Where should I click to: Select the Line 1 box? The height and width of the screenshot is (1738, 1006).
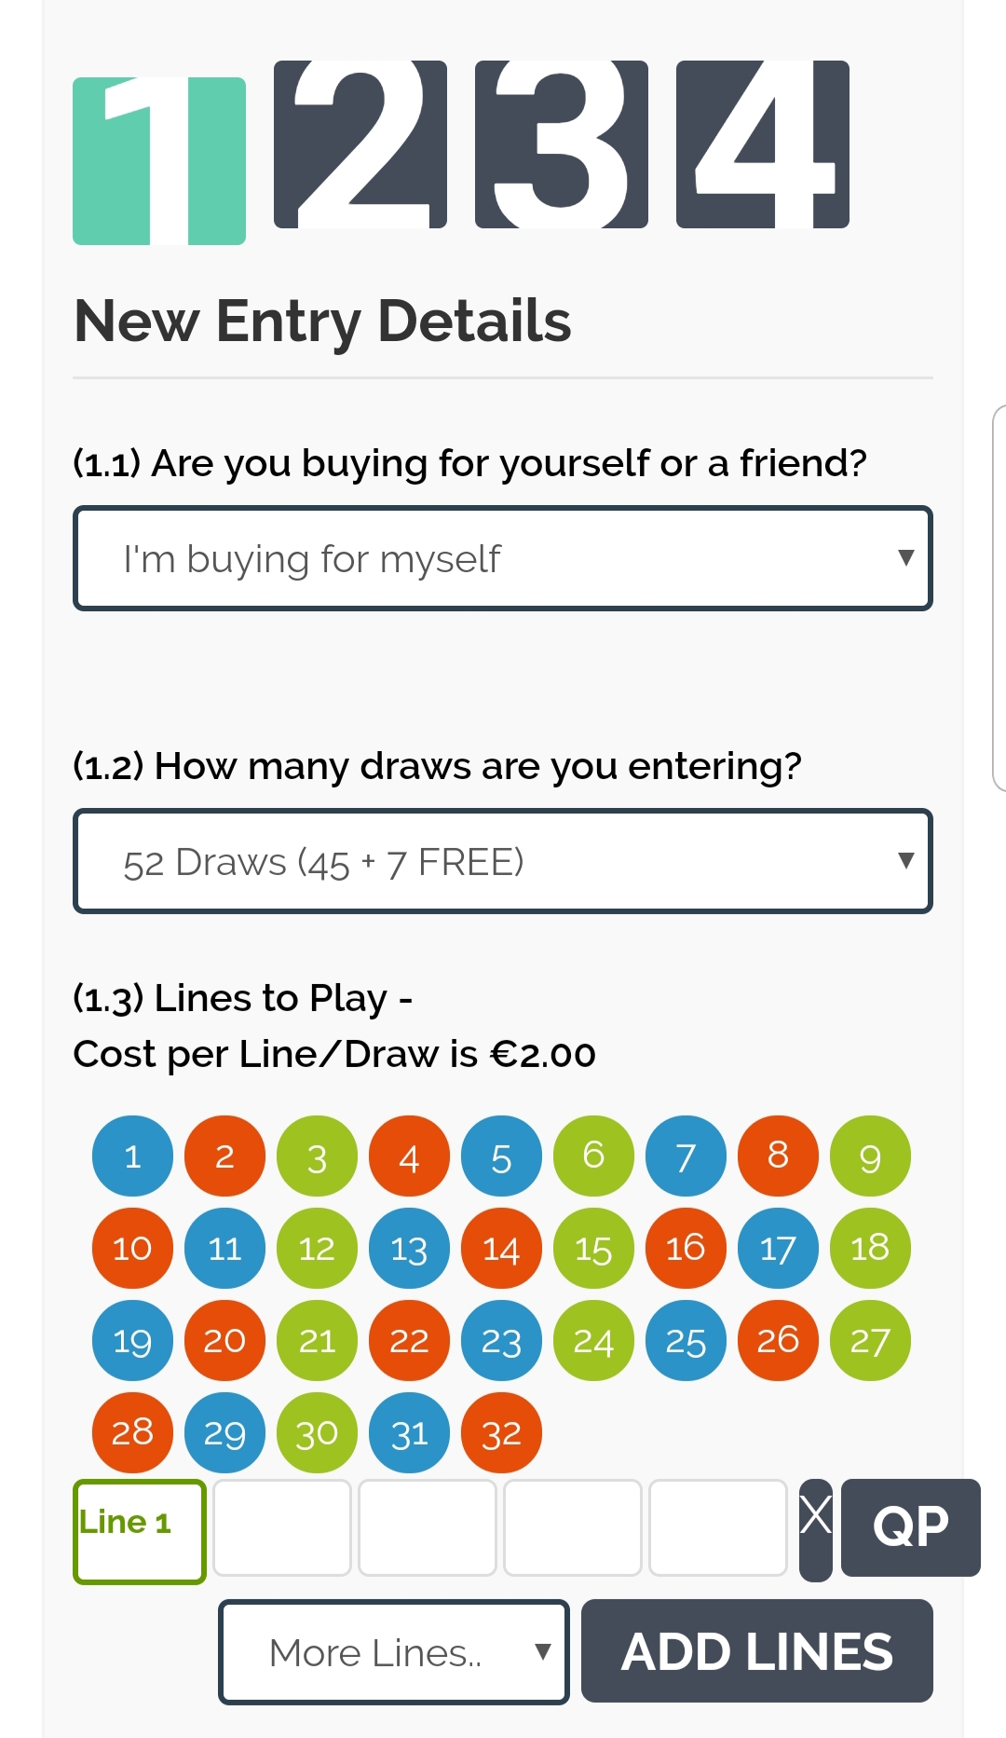(140, 1531)
